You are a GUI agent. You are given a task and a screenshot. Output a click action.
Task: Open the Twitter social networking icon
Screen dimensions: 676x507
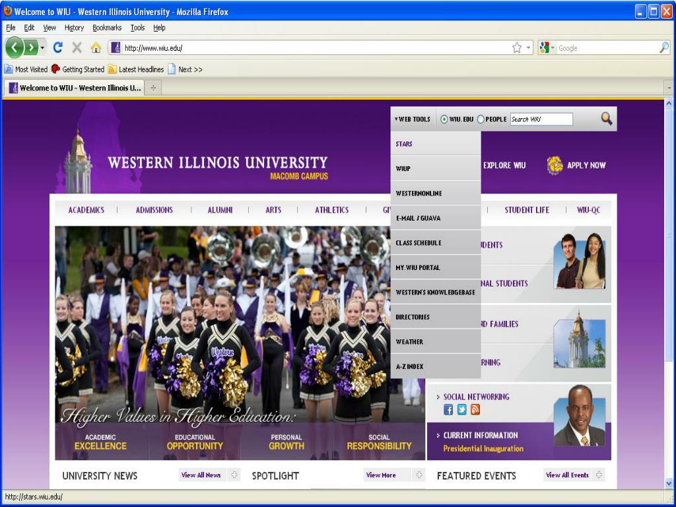[461, 409]
